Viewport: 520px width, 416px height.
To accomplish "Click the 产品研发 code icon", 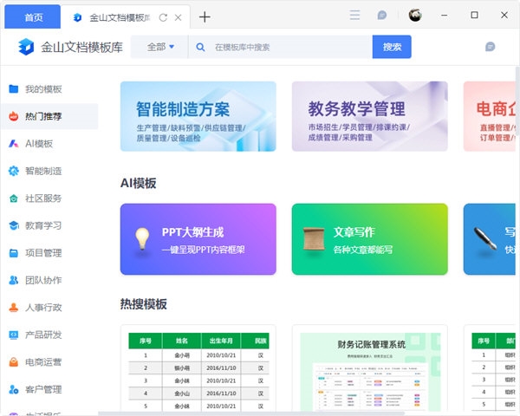I will click(14, 335).
